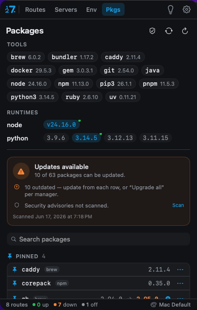
Task: Click the Search packages field
Action: click(x=98, y=239)
